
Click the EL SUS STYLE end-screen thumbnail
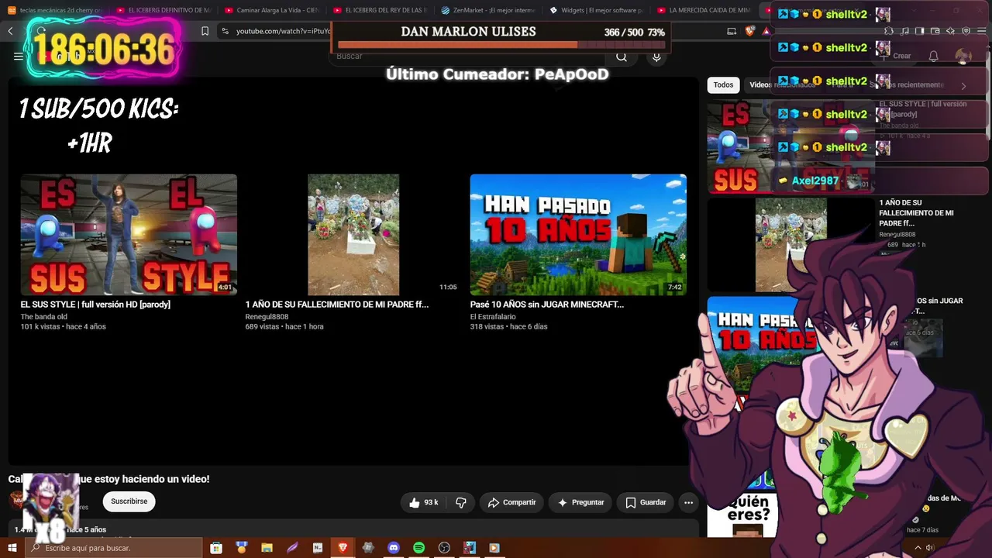coord(129,235)
